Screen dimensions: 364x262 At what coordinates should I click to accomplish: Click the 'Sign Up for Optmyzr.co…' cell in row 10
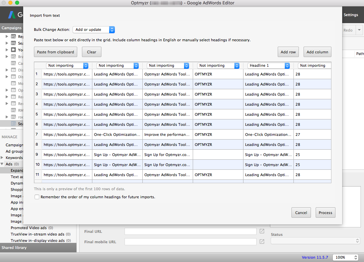click(168, 165)
